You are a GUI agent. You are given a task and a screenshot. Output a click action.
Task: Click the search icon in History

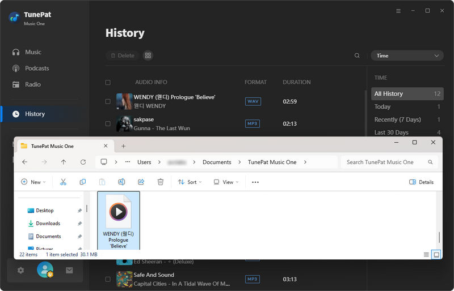(x=357, y=55)
